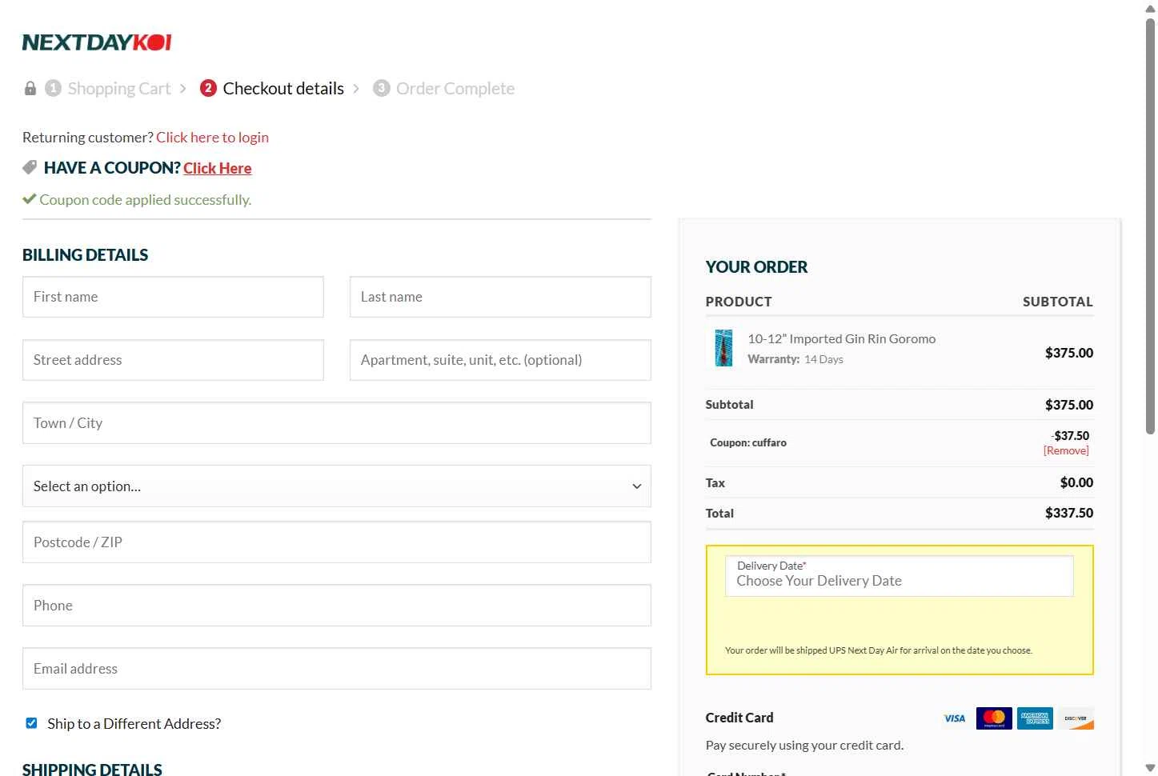
Task: Focus the Apartment, suite, unit field
Action: [500, 360]
